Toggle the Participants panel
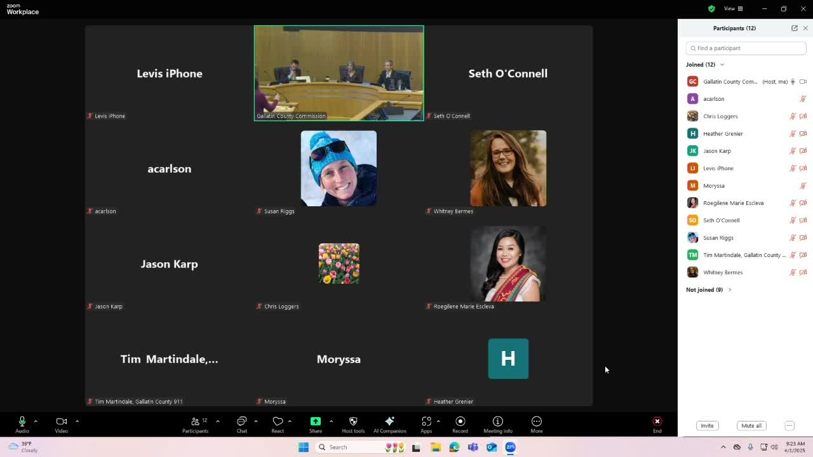 pos(195,424)
